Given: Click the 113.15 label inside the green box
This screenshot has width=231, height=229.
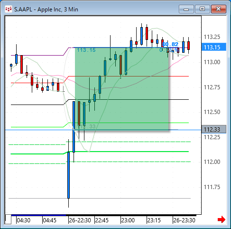Looking at the screenshot, I should 86,50.
